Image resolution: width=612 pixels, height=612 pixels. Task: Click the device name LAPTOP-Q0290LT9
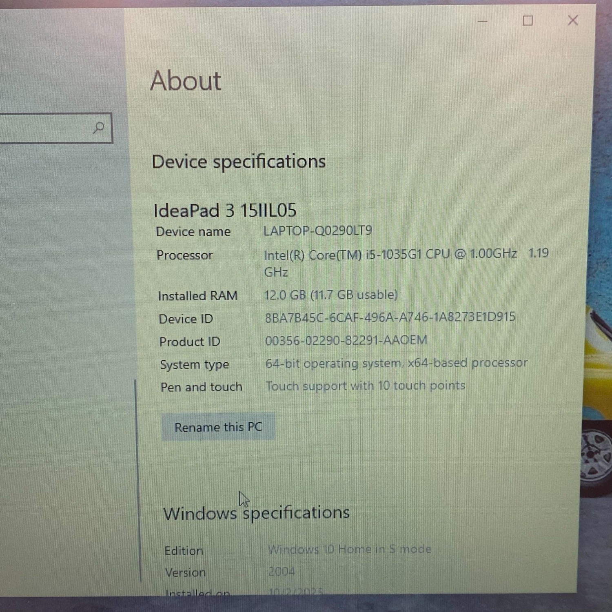point(317,231)
